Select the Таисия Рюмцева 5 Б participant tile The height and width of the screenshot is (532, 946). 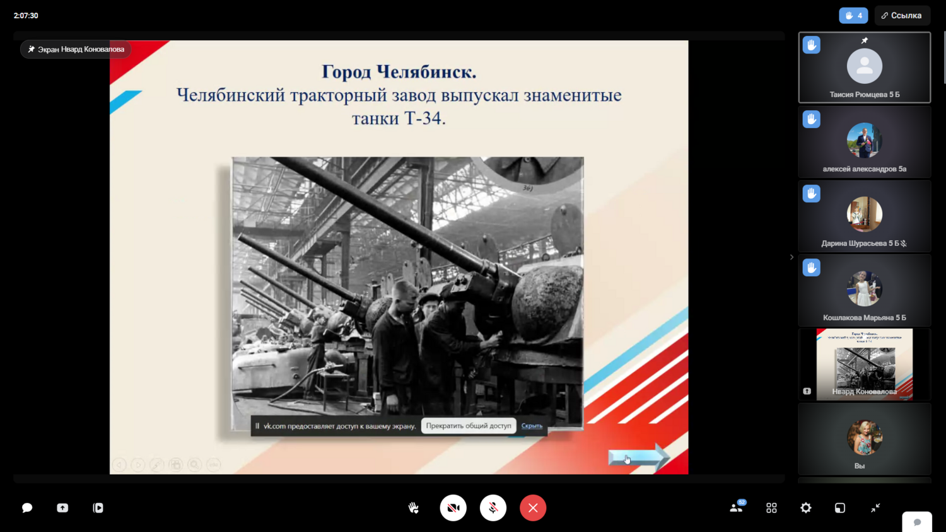tap(864, 67)
